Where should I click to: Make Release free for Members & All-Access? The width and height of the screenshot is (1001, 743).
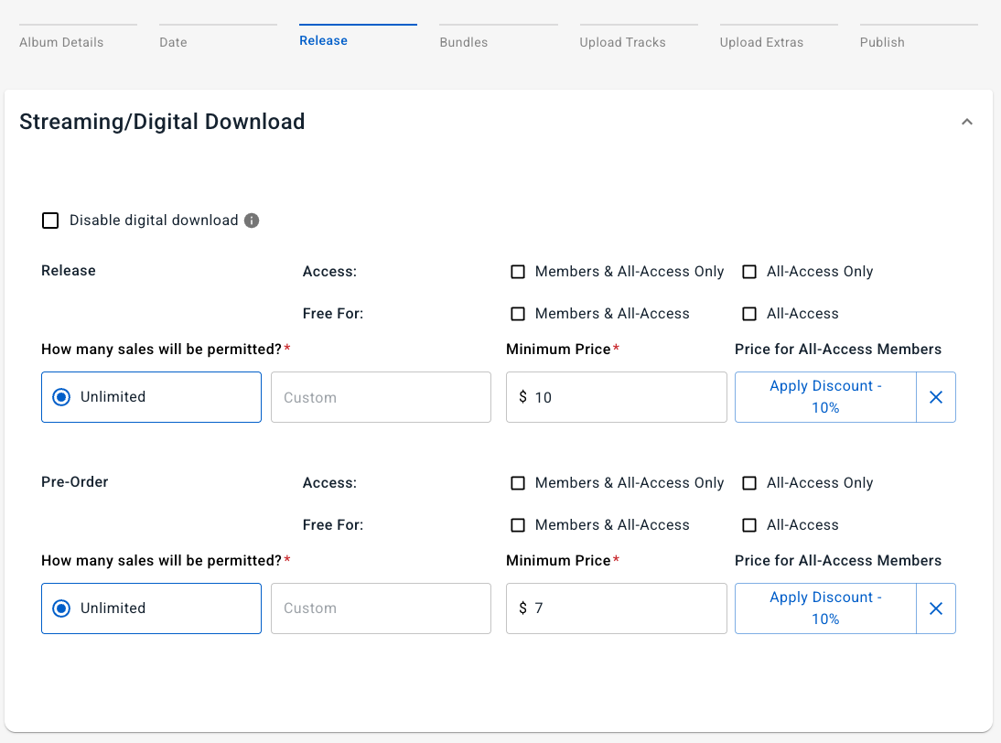click(x=518, y=314)
